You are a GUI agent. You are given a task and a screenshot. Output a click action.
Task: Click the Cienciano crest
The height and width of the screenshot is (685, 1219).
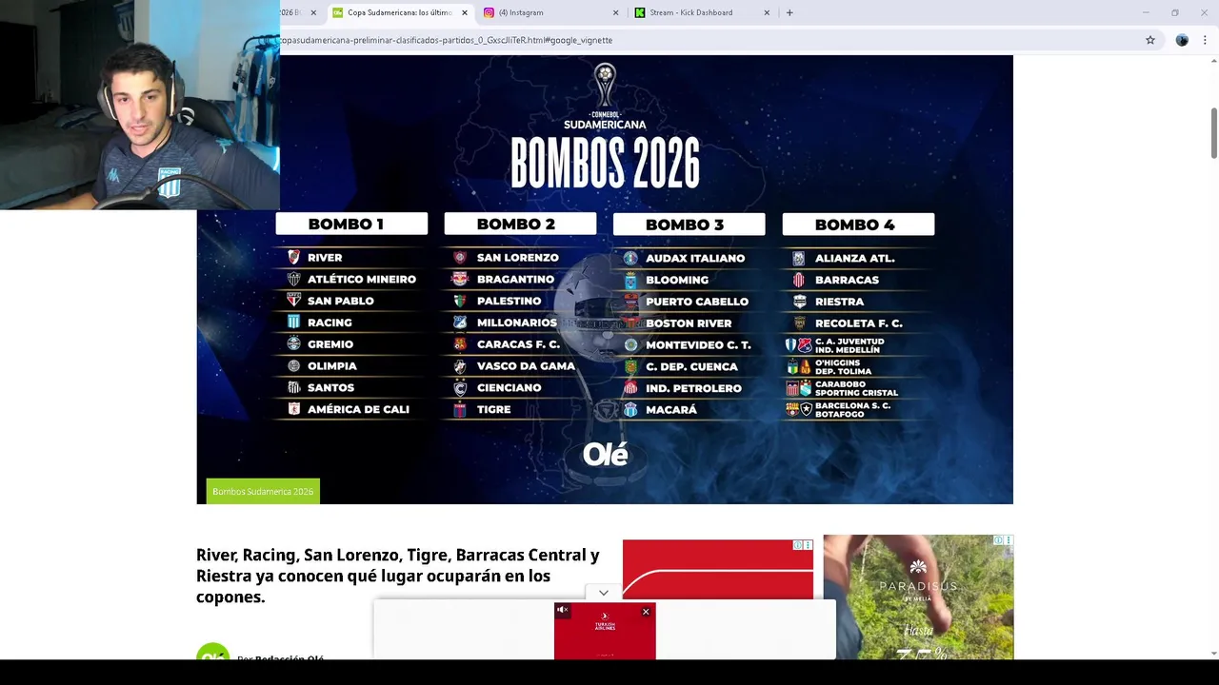(x=460, y=388)
